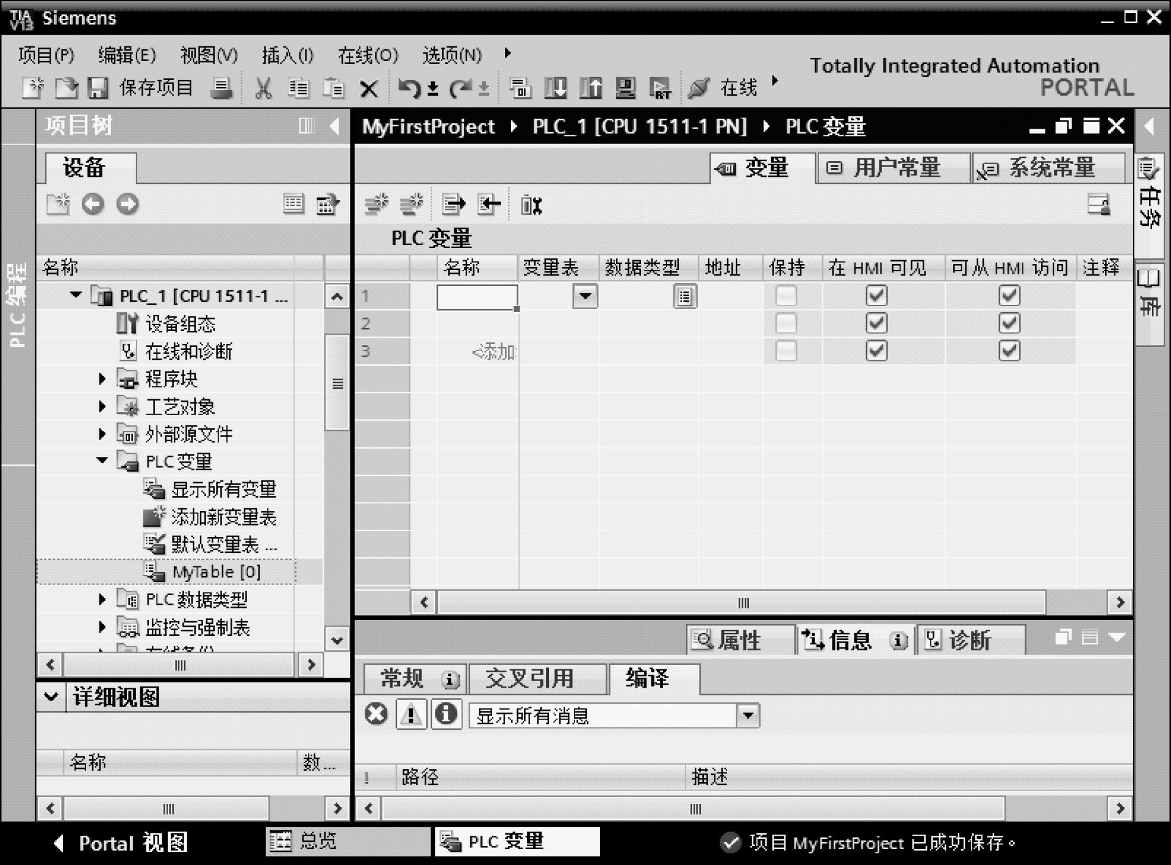The image size is (1171, 865).
Task: Uncheck HMI accessible checkbox in row 3
Action: [x=1009, y=351]
